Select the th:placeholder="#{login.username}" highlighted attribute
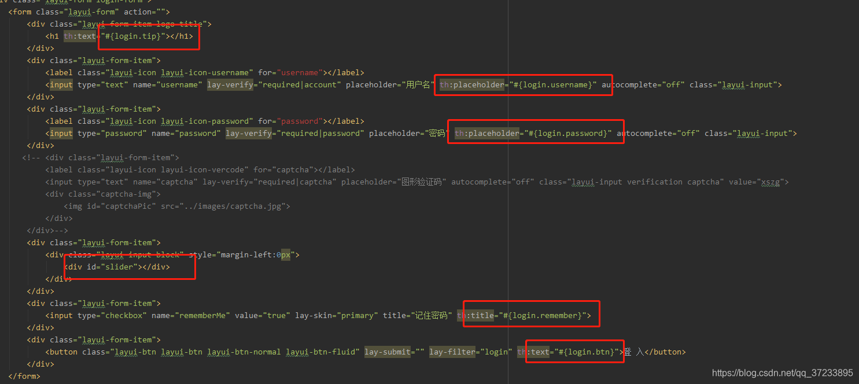This screenshot has width=859, height=384. [x=522, y=84]
